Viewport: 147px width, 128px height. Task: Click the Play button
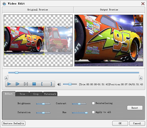(9, 84)
